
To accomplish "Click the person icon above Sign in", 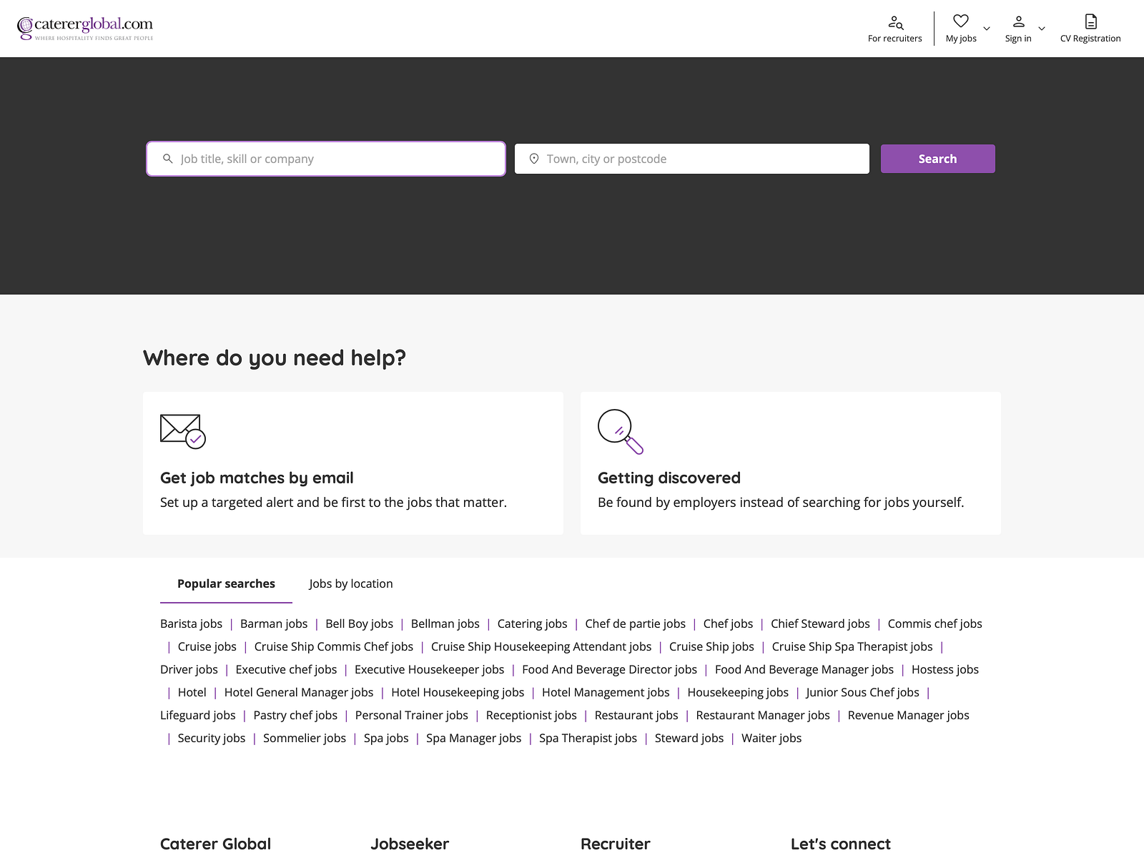I will [1018, 21].
